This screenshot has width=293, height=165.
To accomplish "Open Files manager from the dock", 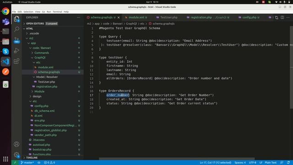I will [5, 41].
